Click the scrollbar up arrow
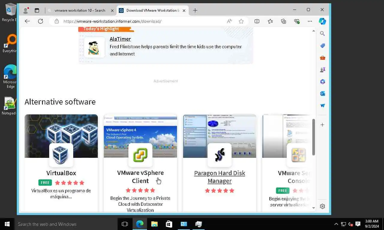 (313, 31)
